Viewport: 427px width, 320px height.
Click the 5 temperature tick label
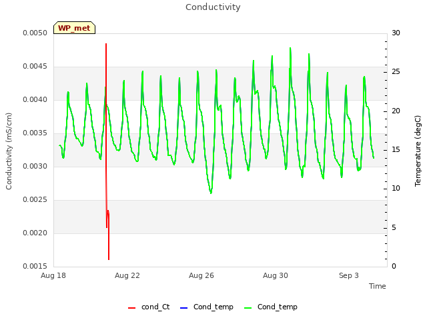(394, 228)
